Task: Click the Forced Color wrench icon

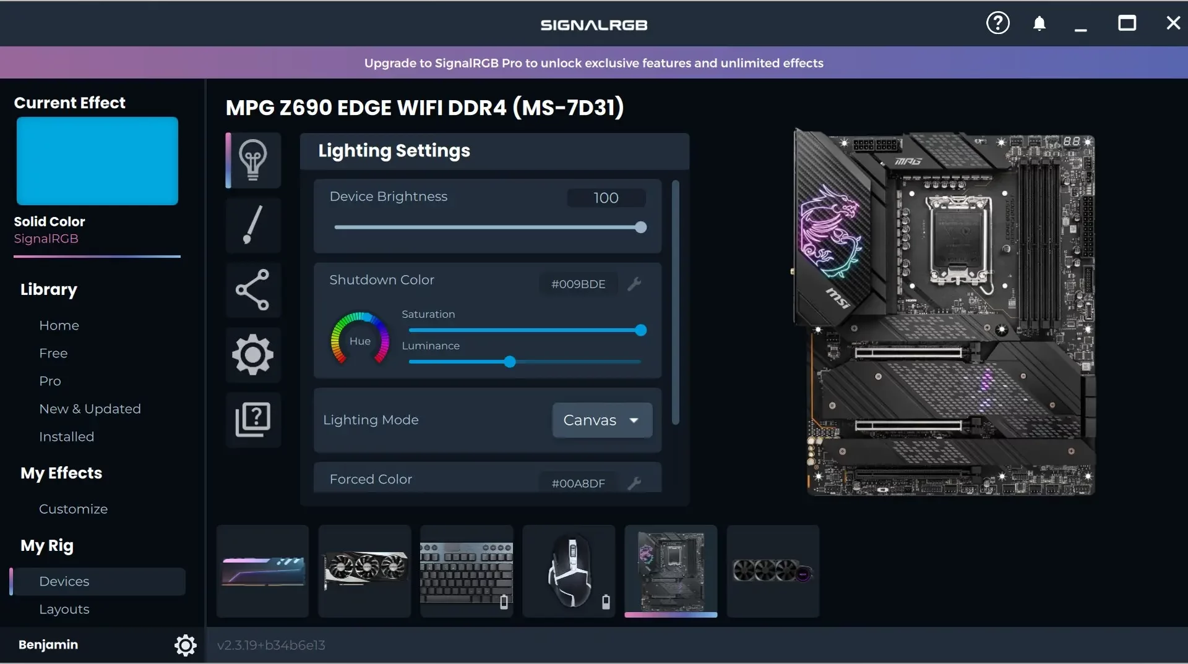Action: 634,483
